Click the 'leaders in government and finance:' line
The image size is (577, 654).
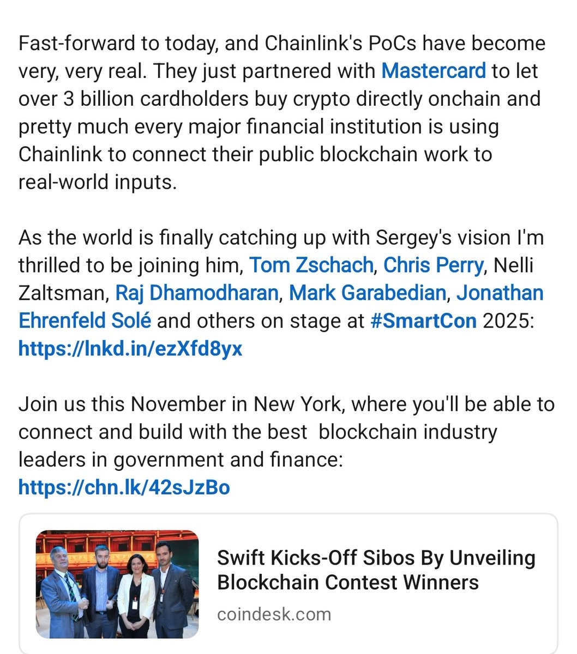pos(181,459)
